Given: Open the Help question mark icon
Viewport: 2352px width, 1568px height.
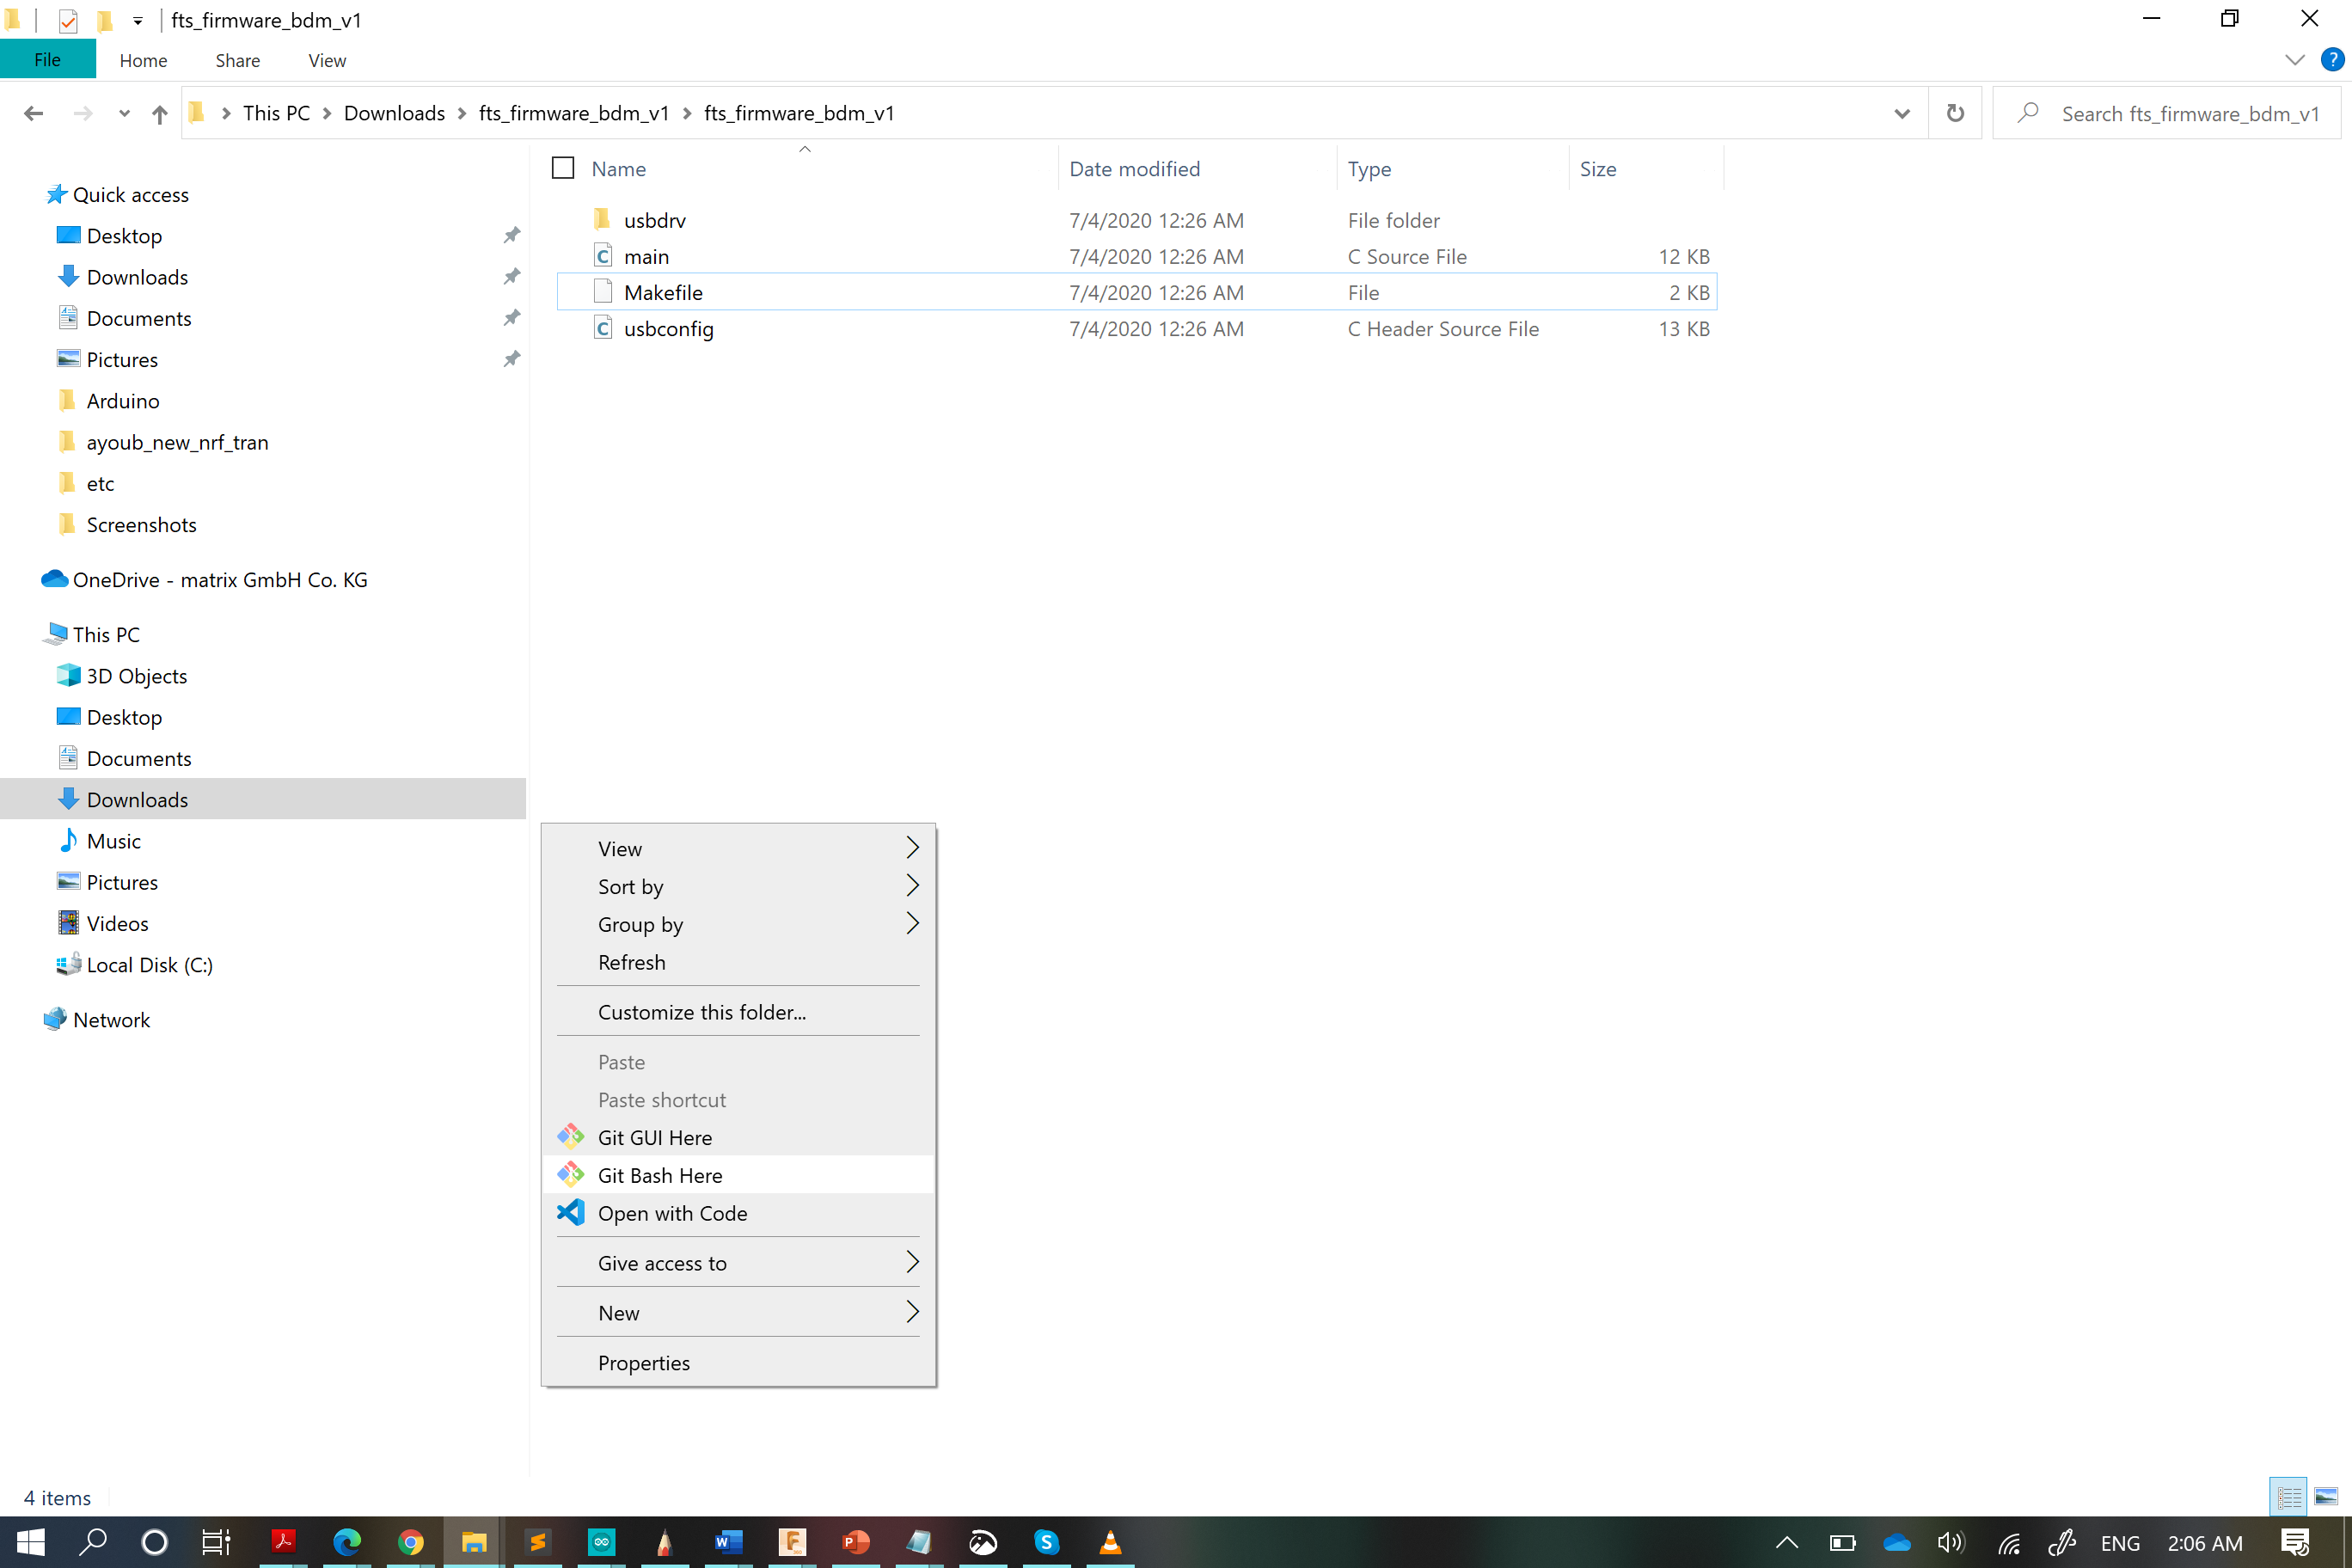Looking at the screenshot, I should coord(2332,60).
